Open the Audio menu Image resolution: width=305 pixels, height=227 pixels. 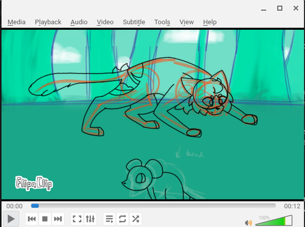click(79, 22)
